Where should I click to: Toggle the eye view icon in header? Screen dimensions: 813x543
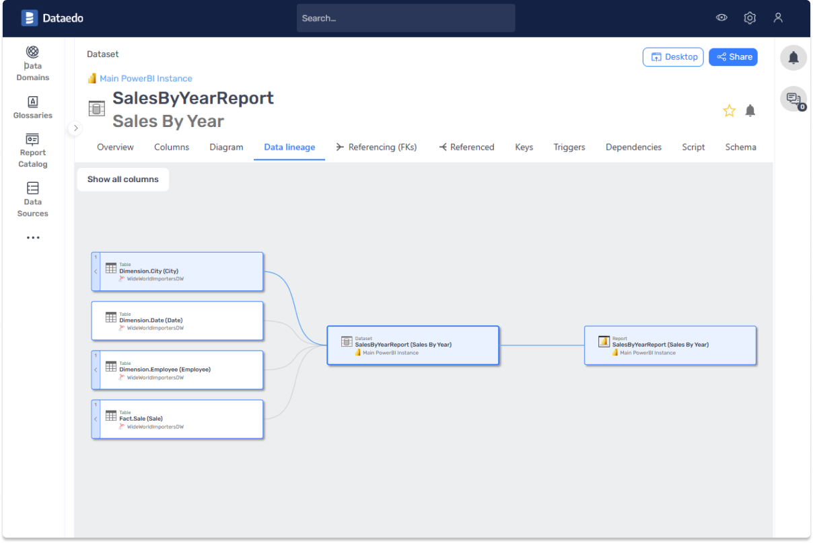(x=721, y=18)
